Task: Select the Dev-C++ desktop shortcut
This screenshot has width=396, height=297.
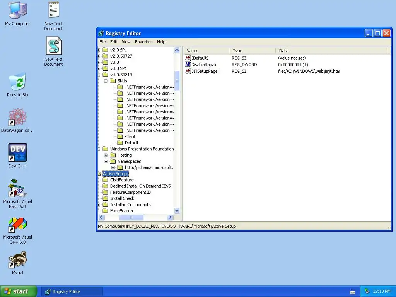Action: [17, 152]
